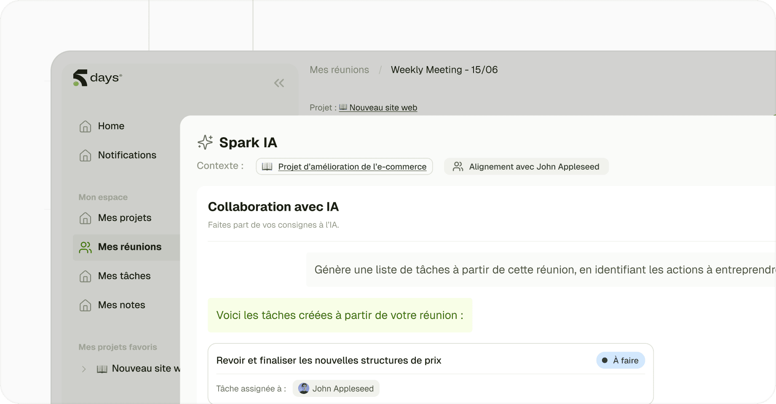Go to Mes projets
This screenshot has width=776, height=404.
coord(125,218)
